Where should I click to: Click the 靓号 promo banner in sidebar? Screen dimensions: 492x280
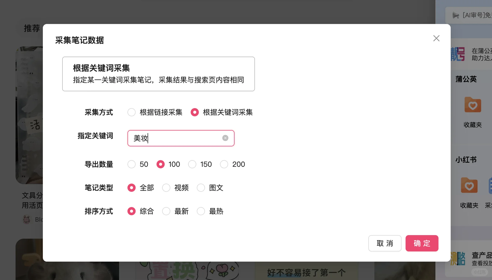[x=471, y=54]
